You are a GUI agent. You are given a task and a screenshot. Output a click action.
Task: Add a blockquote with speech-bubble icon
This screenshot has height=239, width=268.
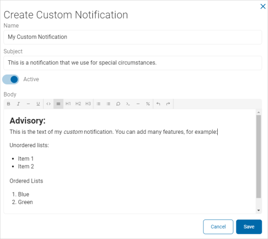118,104
